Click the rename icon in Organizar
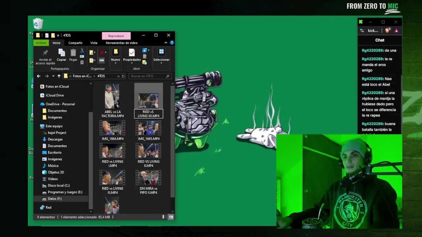The height and width of the screenshot is (237, 422). pos(102,60)
